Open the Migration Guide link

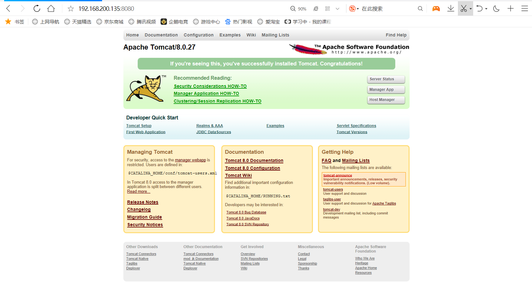pos(144,217)
